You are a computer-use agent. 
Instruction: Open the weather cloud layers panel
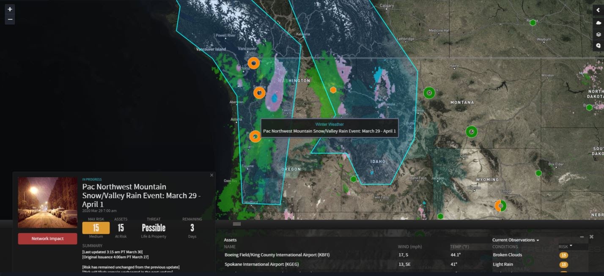point(598,23)
